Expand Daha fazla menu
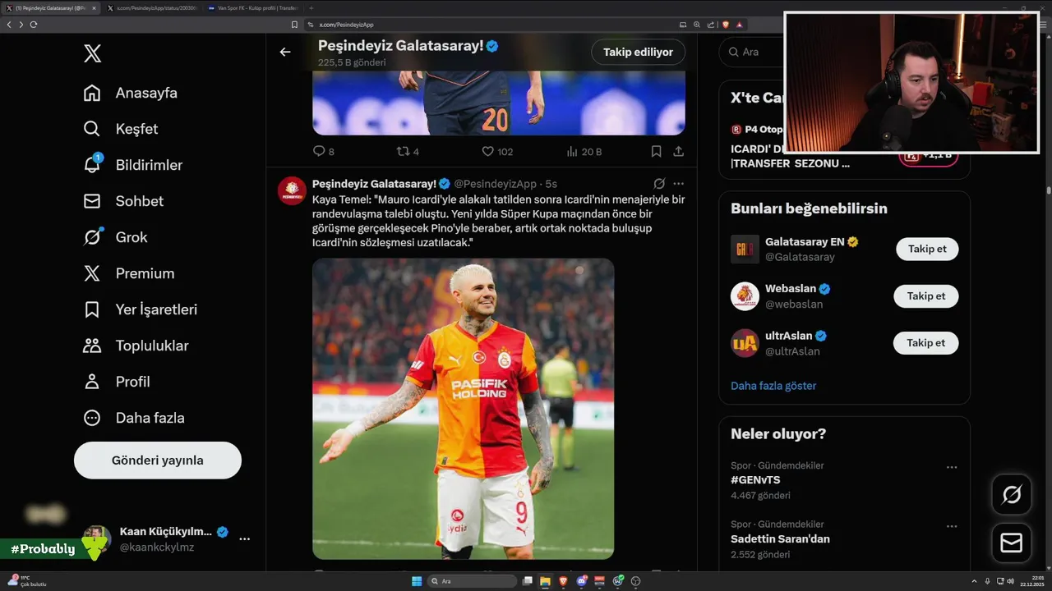Viewport: 1052px width, 591px height. [x=134, y=418]
